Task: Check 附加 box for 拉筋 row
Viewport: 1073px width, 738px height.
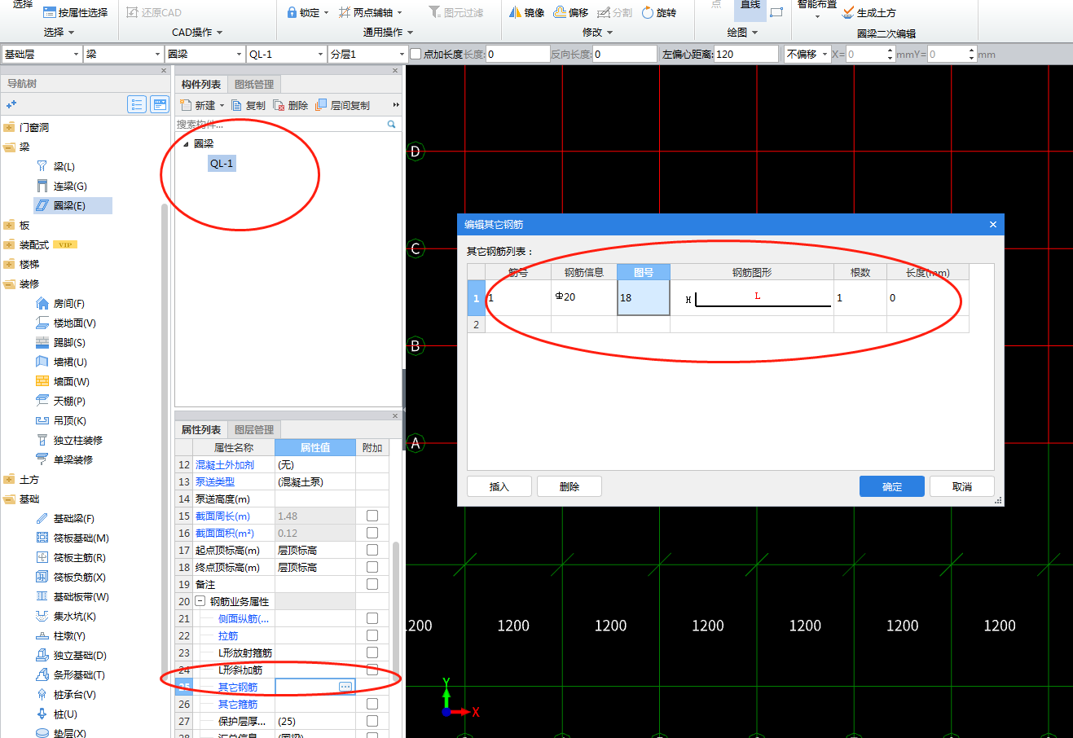Action: tap(372, 635)
